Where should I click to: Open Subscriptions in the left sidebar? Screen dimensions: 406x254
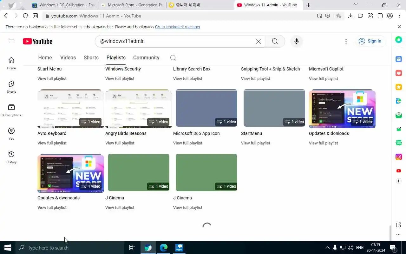11,110
